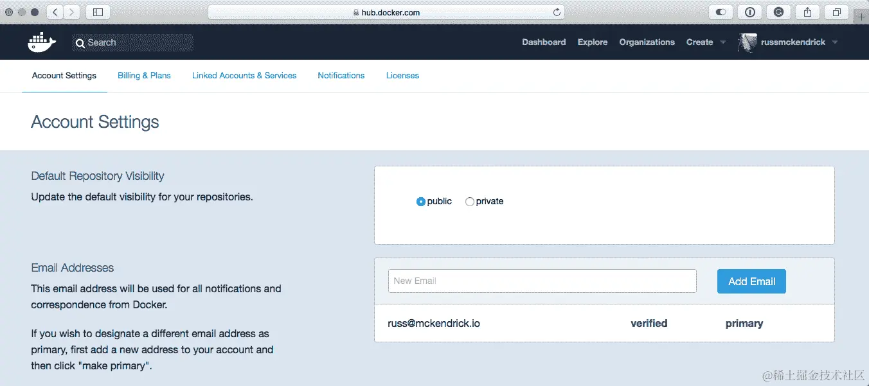Select the private visibility radio button
The image size is (869, 386).
[470, 202]
